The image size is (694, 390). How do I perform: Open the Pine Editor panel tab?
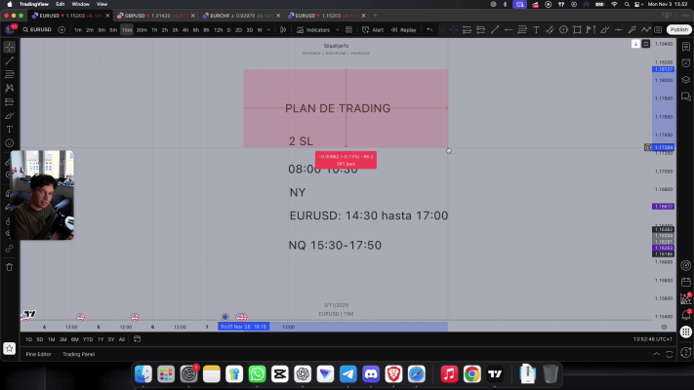point(39,354)
